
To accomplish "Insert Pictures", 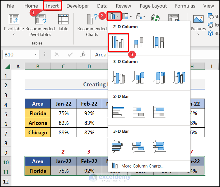I will (x=198, y=22).
